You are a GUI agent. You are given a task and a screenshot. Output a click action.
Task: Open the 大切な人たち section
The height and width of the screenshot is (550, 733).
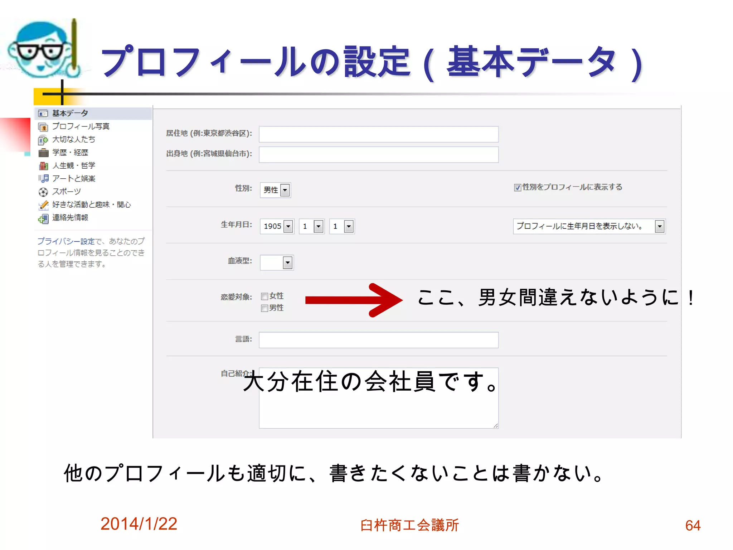[x=74, y=139]
